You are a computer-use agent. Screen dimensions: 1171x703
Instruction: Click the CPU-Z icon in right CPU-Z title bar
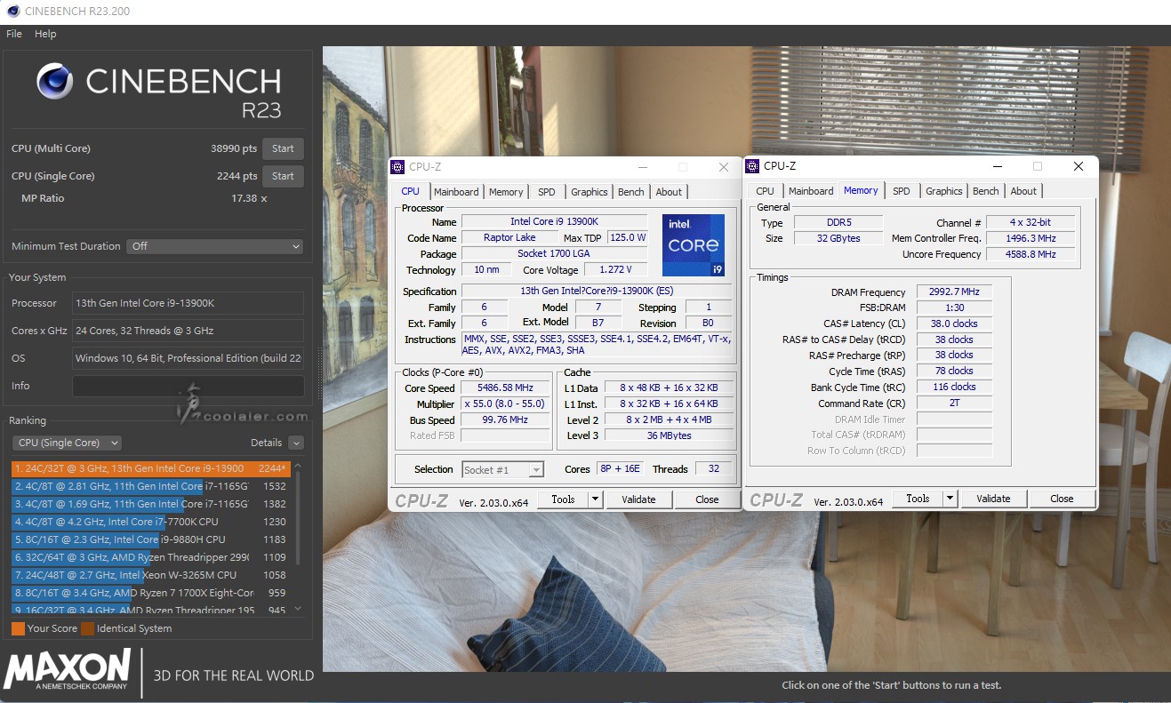753,165
